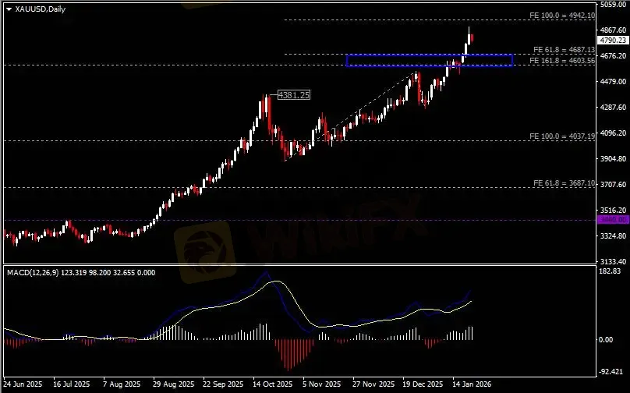Select the blue rectangle support zone
The height and width of the screenshot is (393, 630).
[429, 60]
